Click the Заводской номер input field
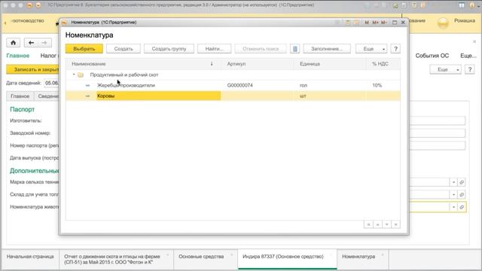482x271 pixels. 437,133
